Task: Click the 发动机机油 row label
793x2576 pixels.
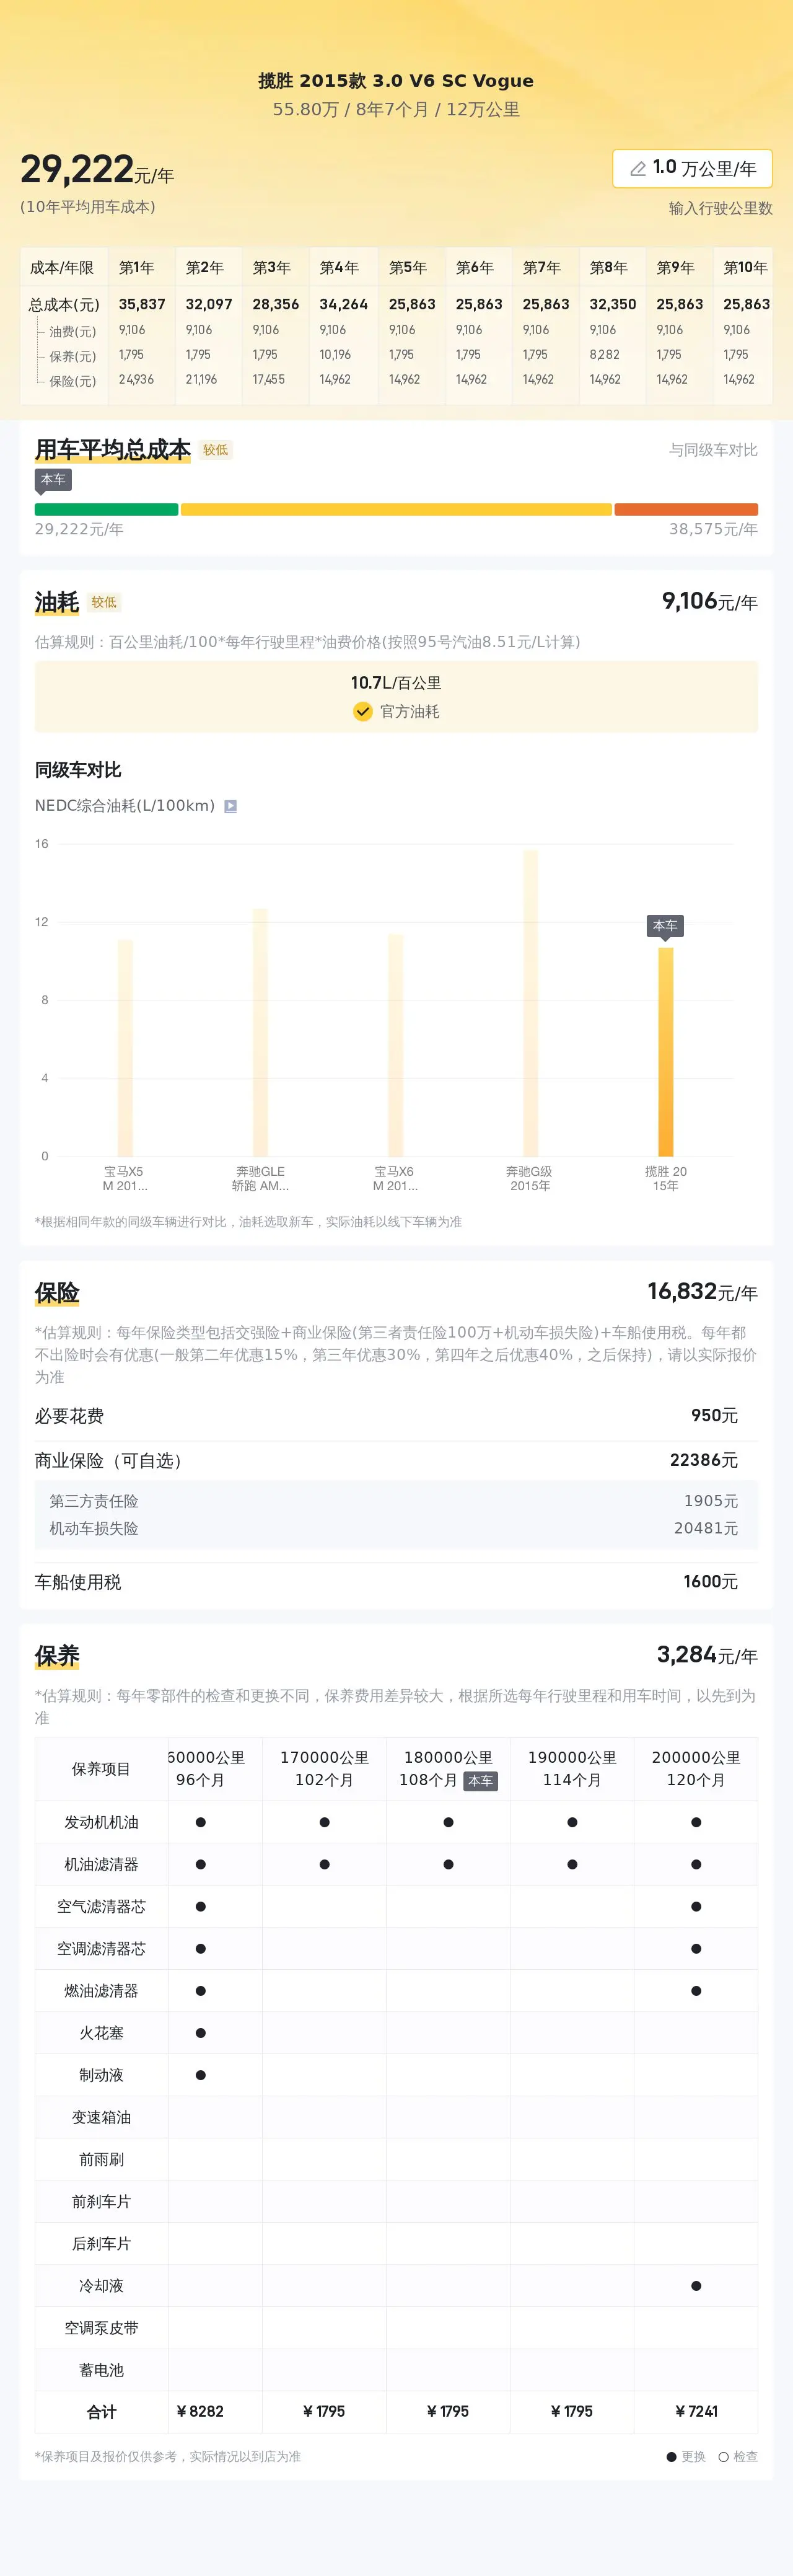Action: (101, 1822)
